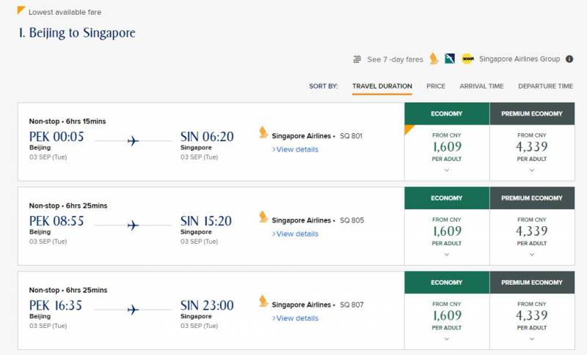The width and height of the screenshot is (587, 355).
Task: Expand Economy fare chevron for SQ 807
Action: point(447,339)
